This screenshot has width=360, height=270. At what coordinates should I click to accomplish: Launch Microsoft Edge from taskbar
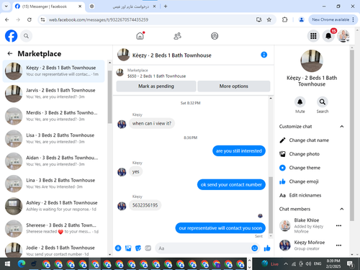(x=22, y=264)
